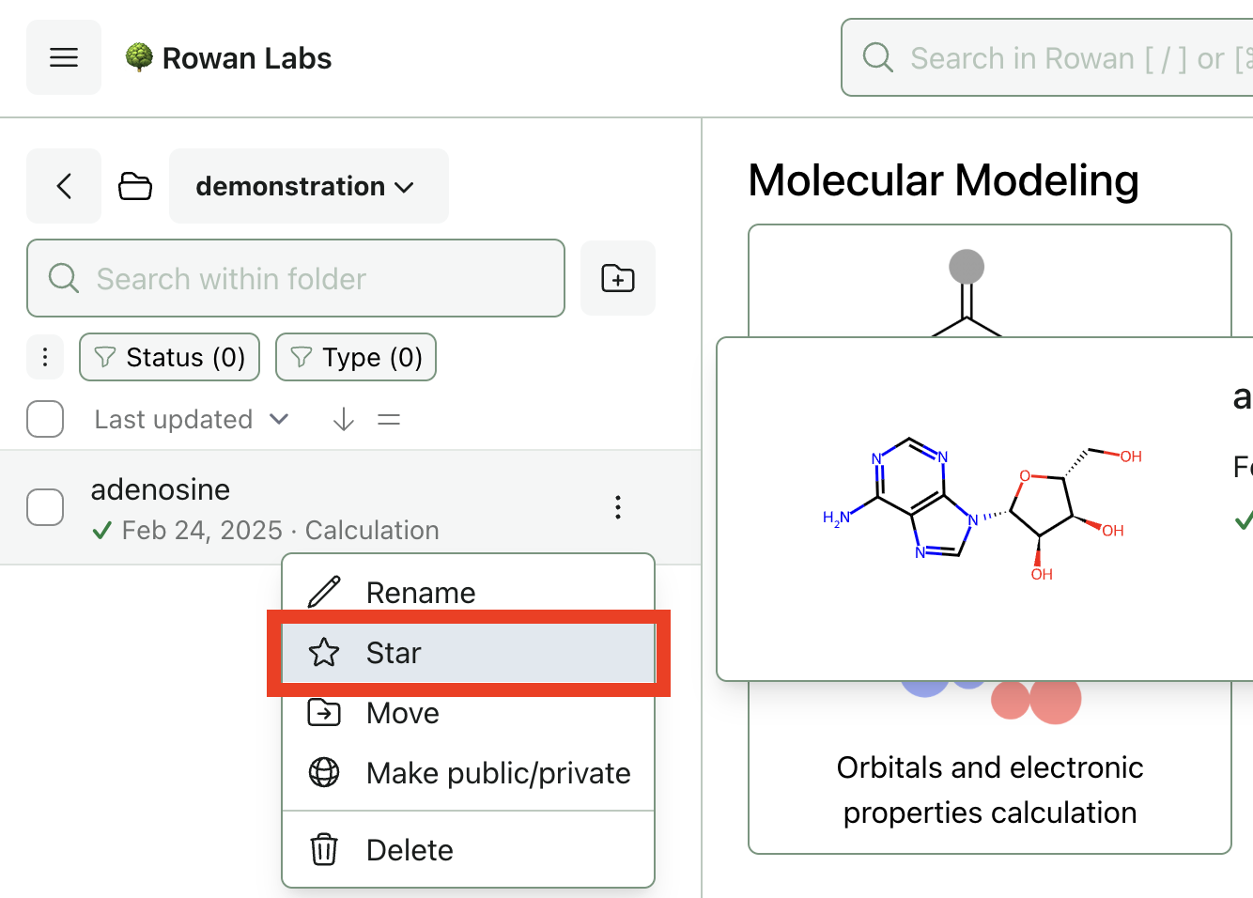Click the open folder icon
Viewport: 1253px width, 898px height.
pyautogui.click(x=135, y=186)
